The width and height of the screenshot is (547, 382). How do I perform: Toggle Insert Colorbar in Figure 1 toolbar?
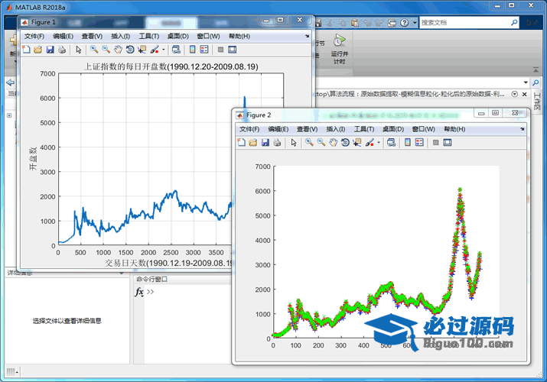192,50
